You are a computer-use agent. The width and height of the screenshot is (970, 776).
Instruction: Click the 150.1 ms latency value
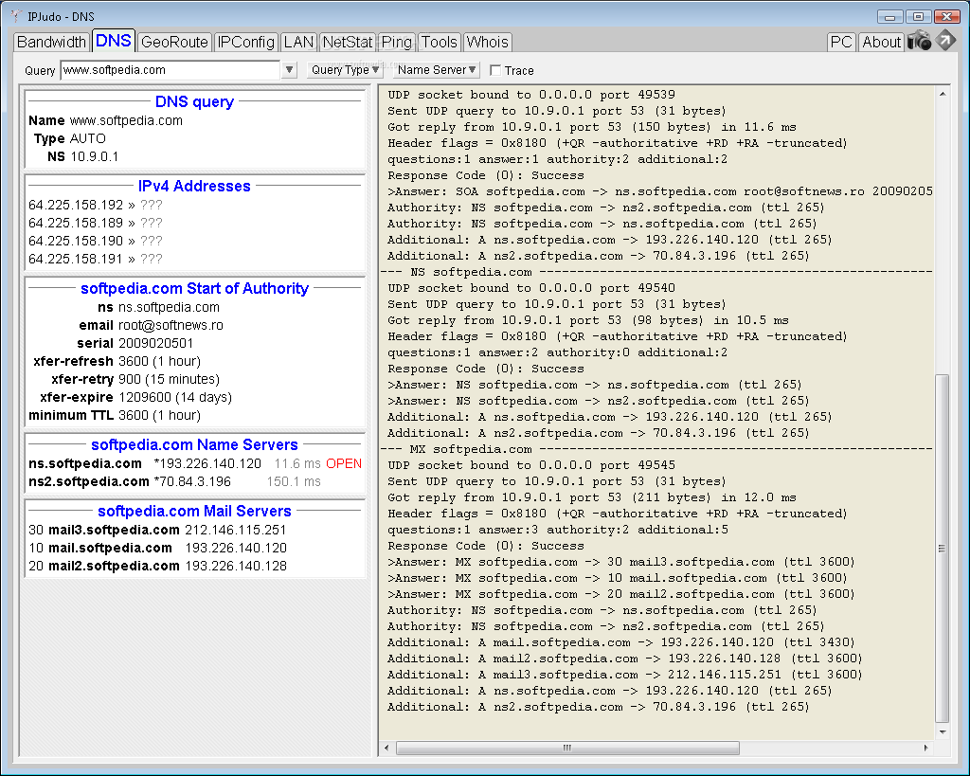point(294,481)
